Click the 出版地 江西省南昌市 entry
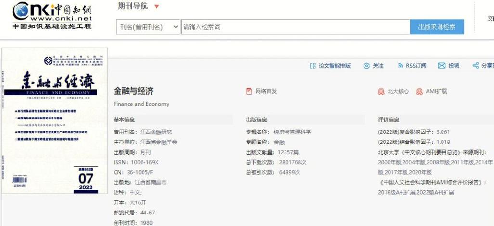Image resolution: width=494 pixels, height=226 pixels. tap(140, 182)
